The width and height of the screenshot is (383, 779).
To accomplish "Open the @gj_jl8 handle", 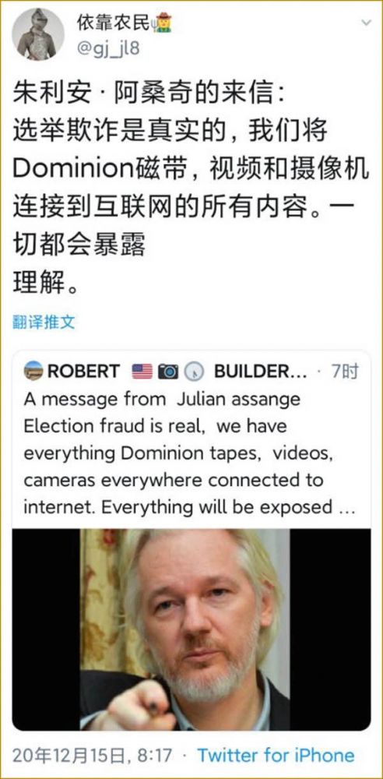I will tap(107, 48).
